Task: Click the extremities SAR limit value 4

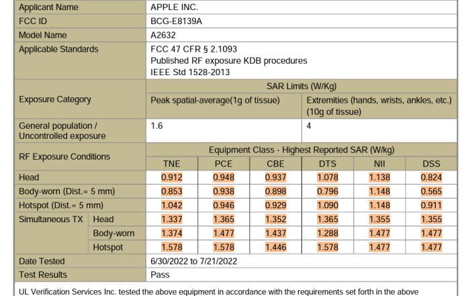Action: pyautogui.click(x=310, y=125)
